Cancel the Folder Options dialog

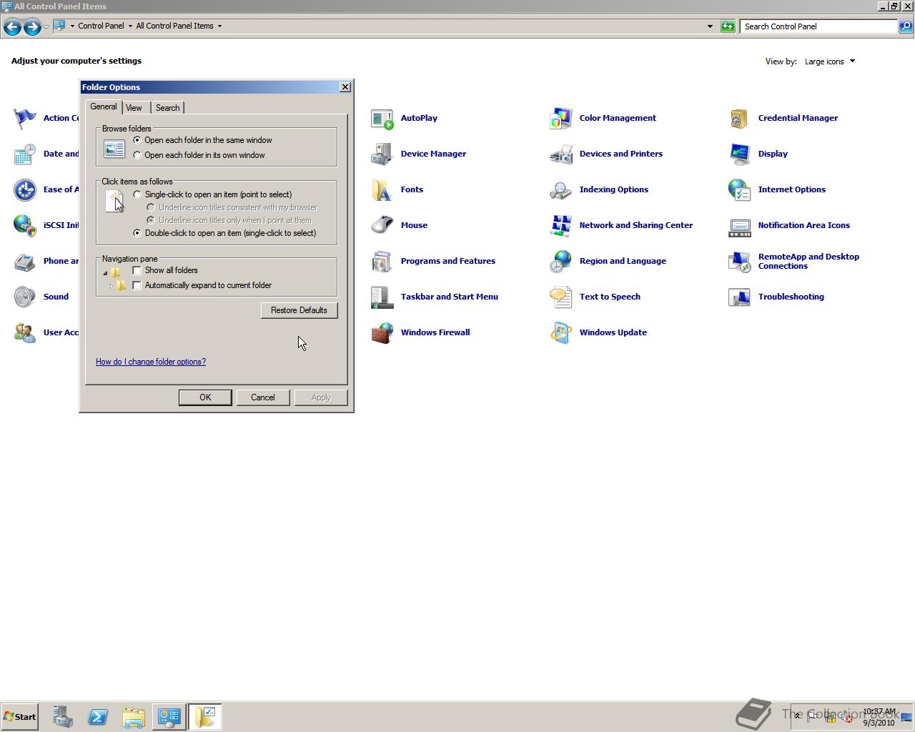[263, 397]
